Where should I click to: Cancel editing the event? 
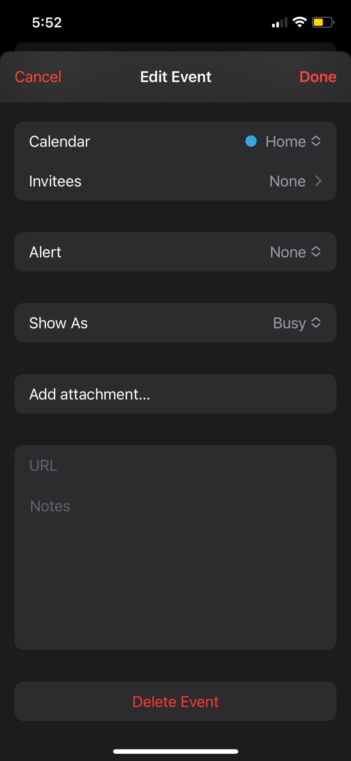[x=38, y=77]
